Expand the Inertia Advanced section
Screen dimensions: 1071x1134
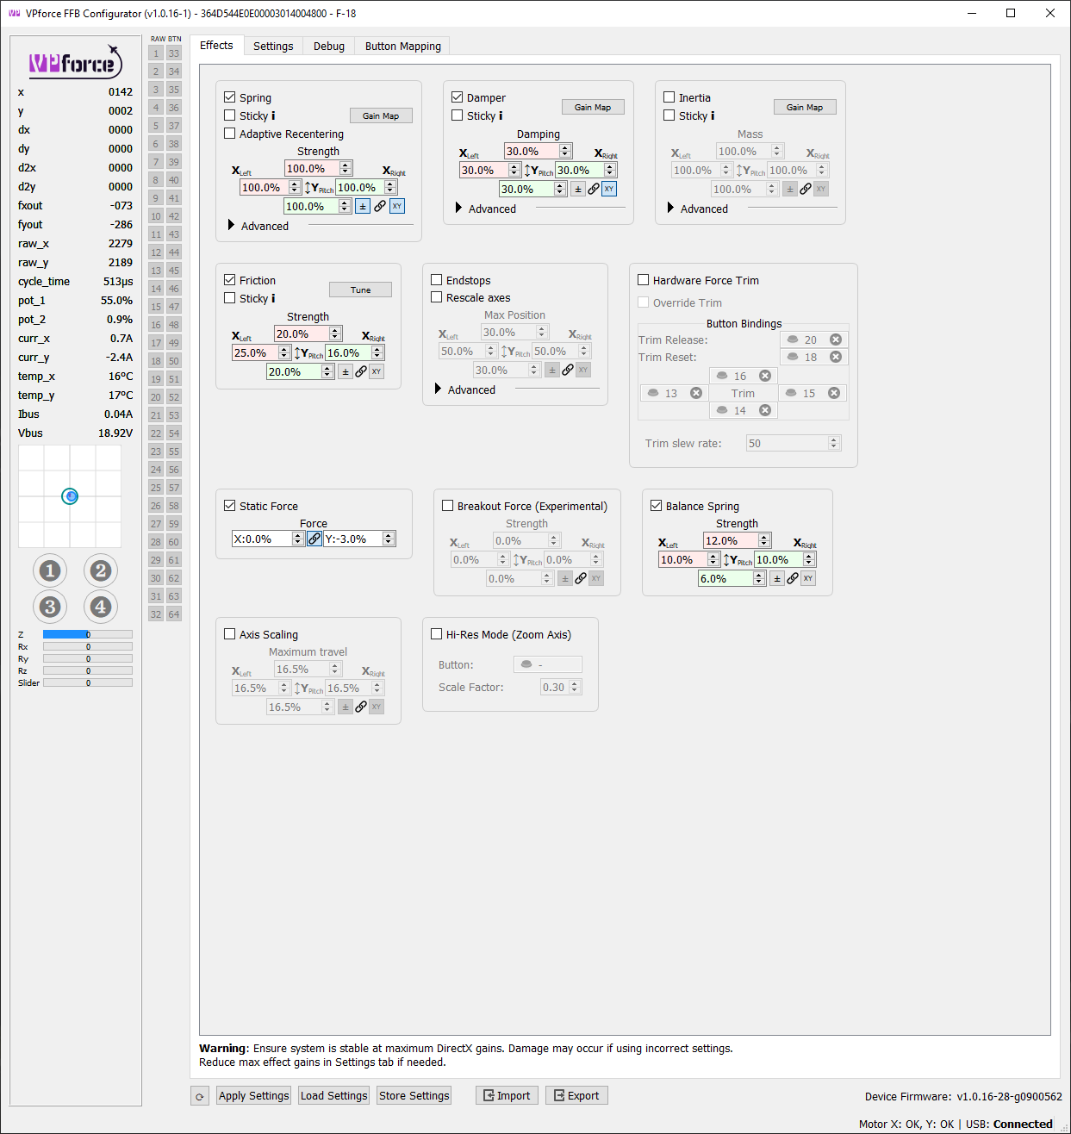(x=670, y=208)
